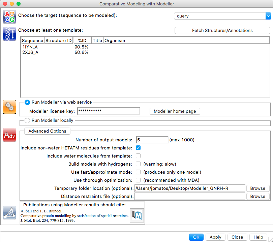
Task: Click Fetch Structures/Annotations button
Action: (x=222, y=30)
